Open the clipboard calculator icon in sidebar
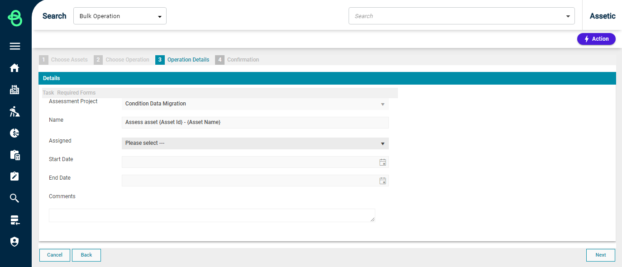622x267 pixels. tap(15, 155)
